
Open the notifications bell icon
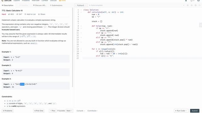pyautogui.click(x=186, y=1)
